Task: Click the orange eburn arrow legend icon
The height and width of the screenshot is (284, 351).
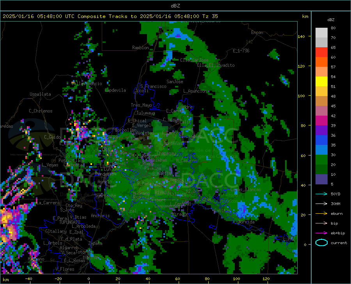Action: [x=321, y=213]
